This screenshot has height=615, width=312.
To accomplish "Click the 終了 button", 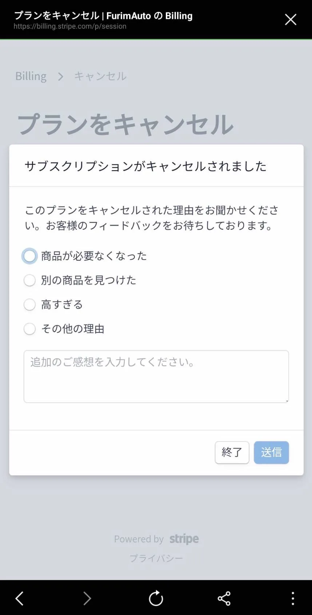I will coord(232,452).
